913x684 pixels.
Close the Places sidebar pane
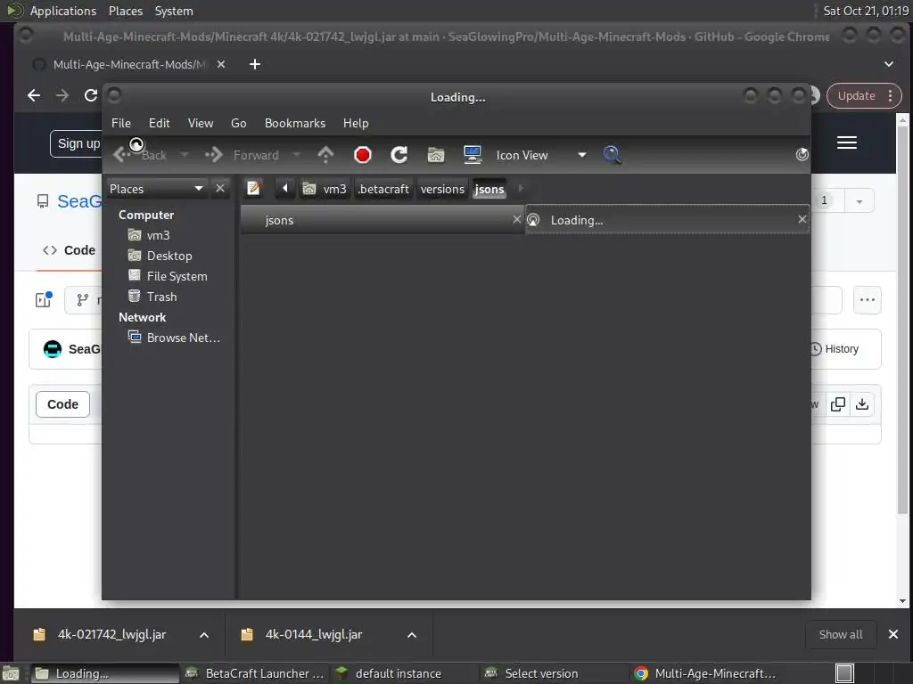point(220,189)
